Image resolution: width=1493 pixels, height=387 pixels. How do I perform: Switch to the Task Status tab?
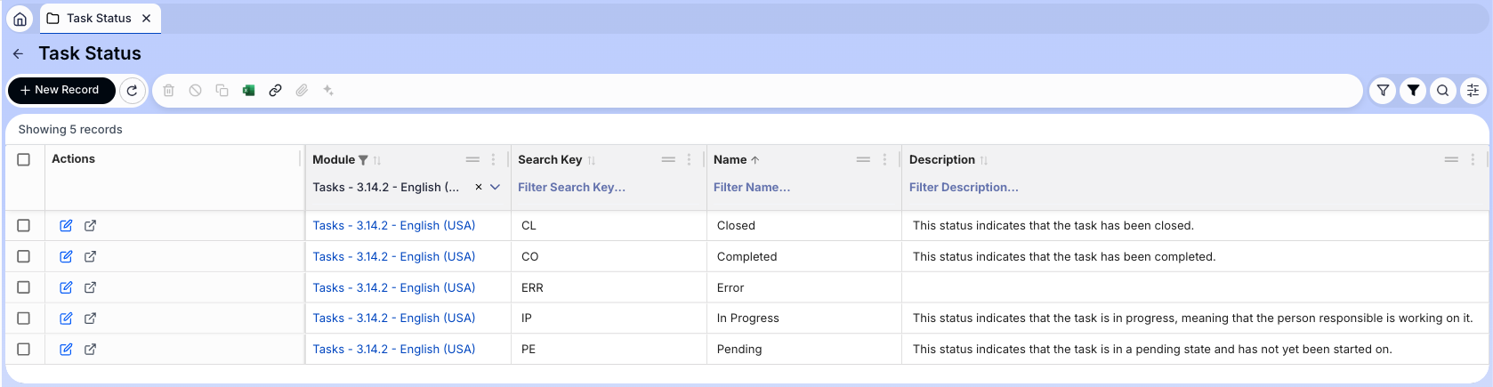point(98,19)
